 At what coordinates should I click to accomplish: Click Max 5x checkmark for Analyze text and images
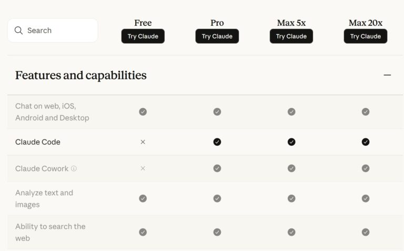[x=291, y=198]
